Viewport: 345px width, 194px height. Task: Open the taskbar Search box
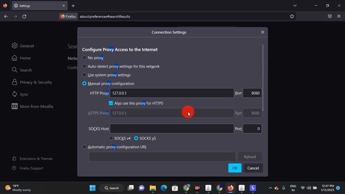(112, 188)
